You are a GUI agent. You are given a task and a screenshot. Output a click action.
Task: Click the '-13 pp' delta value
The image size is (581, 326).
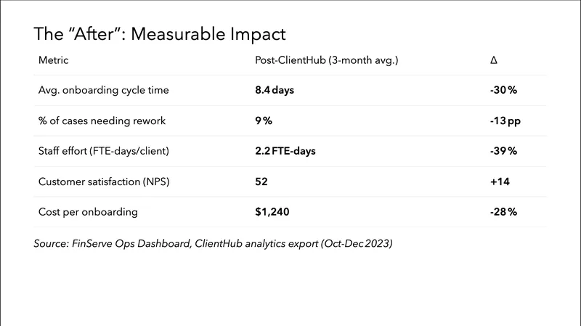coord(505,121)
